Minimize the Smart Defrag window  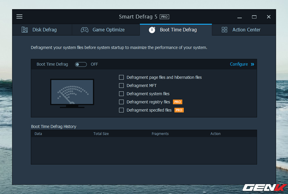239,18
